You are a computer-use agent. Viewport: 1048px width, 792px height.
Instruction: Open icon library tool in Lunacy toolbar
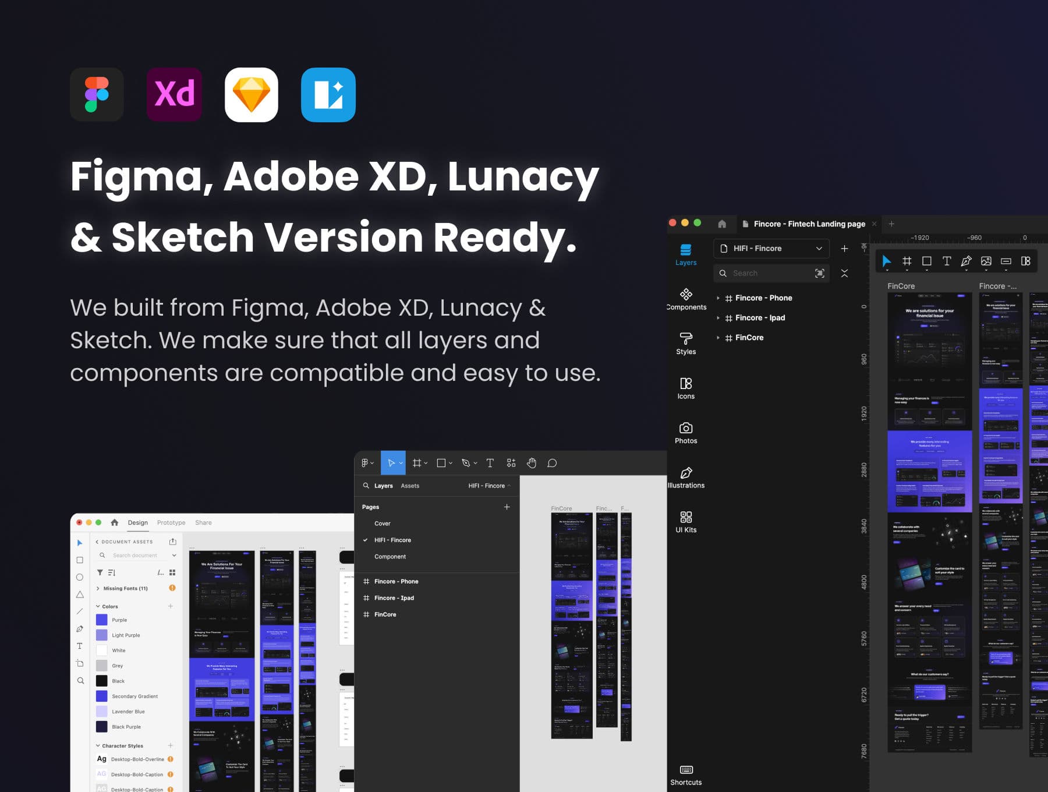tap(1026, 261)
